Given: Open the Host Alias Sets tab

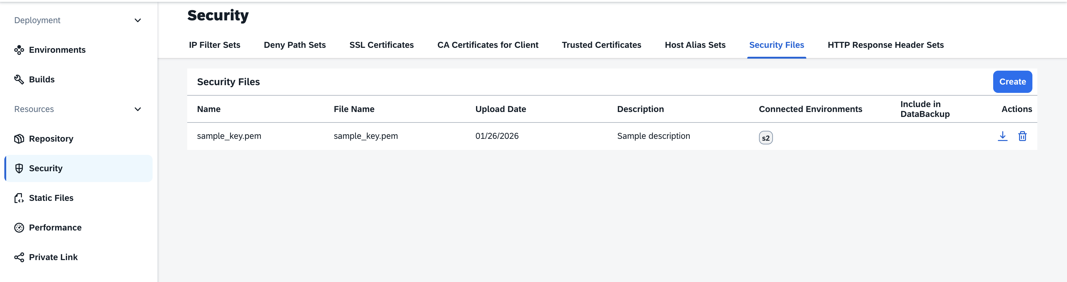Looking at the screenshot, I should (x=695, y=45).
